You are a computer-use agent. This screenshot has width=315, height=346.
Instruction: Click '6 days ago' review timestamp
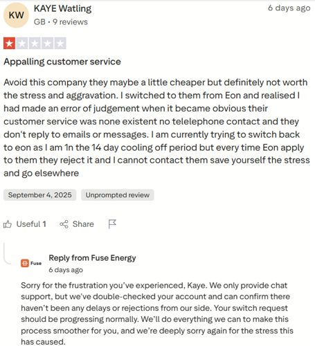click(x=289, y=8)
